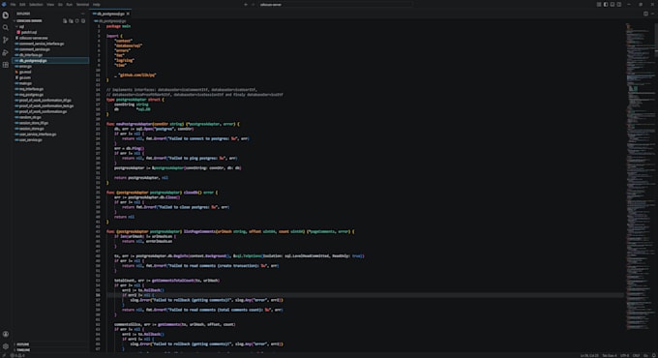Open go.mod file

(25, 72)
